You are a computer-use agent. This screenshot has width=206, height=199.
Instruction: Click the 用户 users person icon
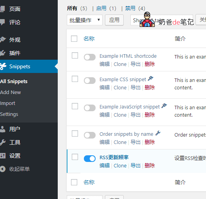point(2,129)
